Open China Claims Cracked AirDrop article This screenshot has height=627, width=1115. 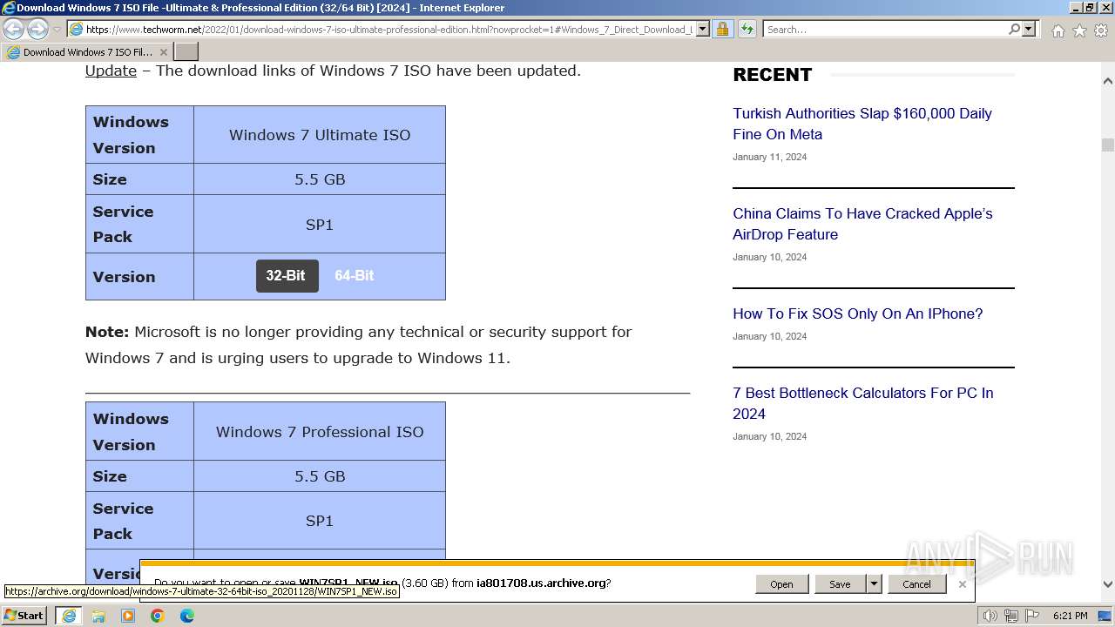(x=862, y=224)
